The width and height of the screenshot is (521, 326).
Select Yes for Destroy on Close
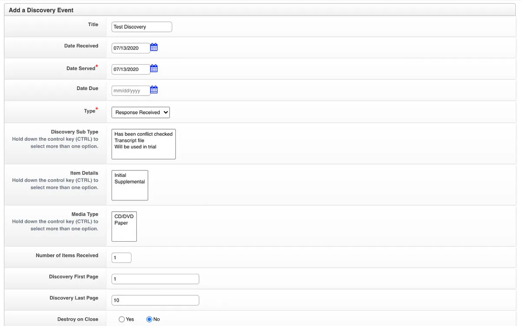[x=122, y=319]
